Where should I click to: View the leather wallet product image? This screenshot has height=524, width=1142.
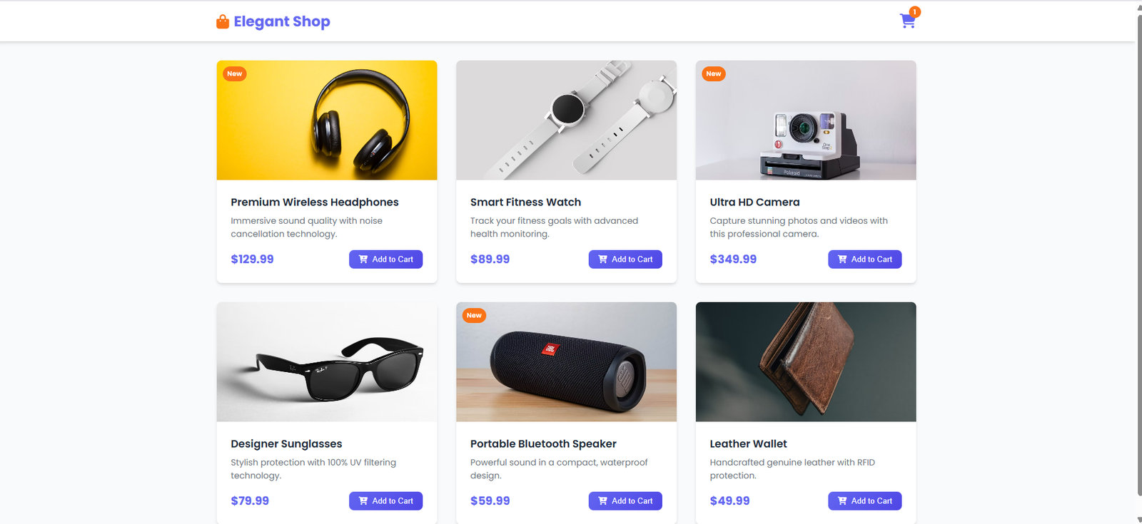[x=806, y=361]
